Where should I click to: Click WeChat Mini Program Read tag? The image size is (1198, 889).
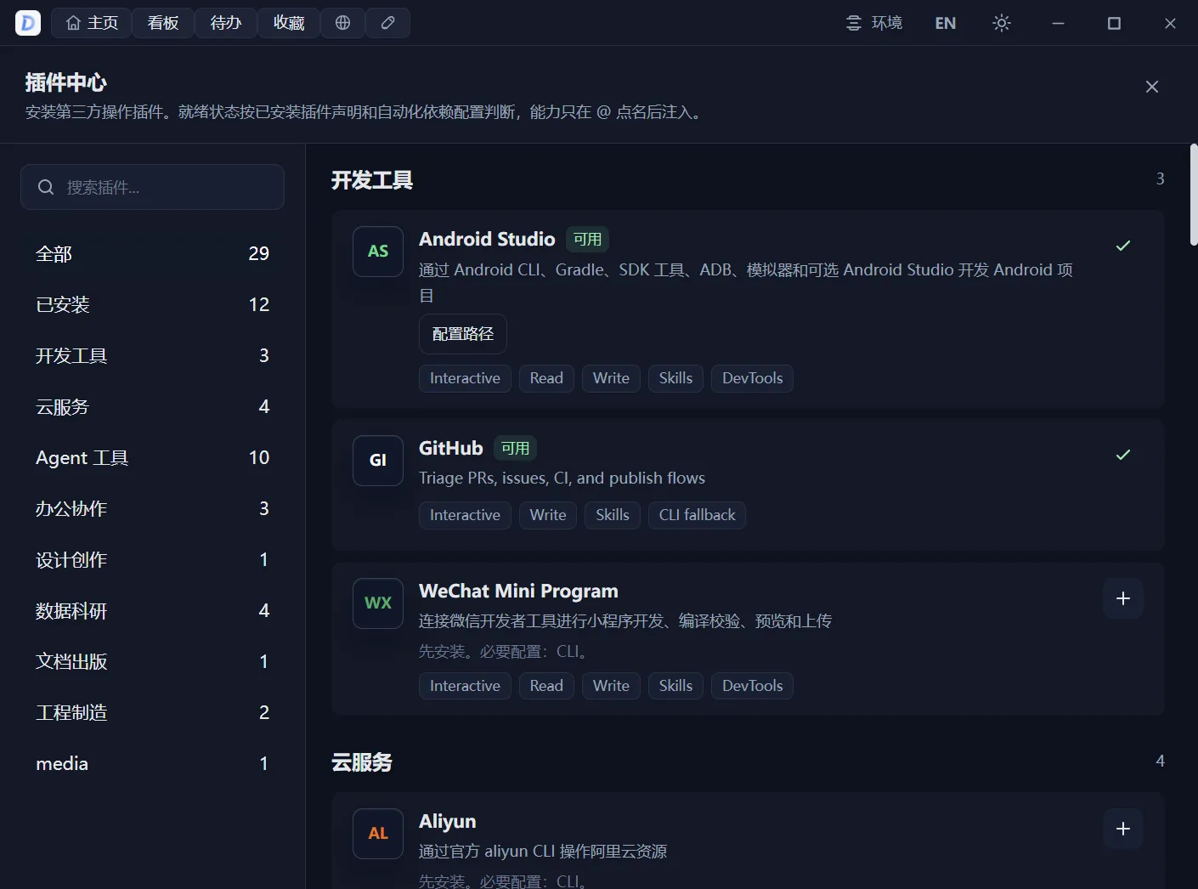point(546,686)
